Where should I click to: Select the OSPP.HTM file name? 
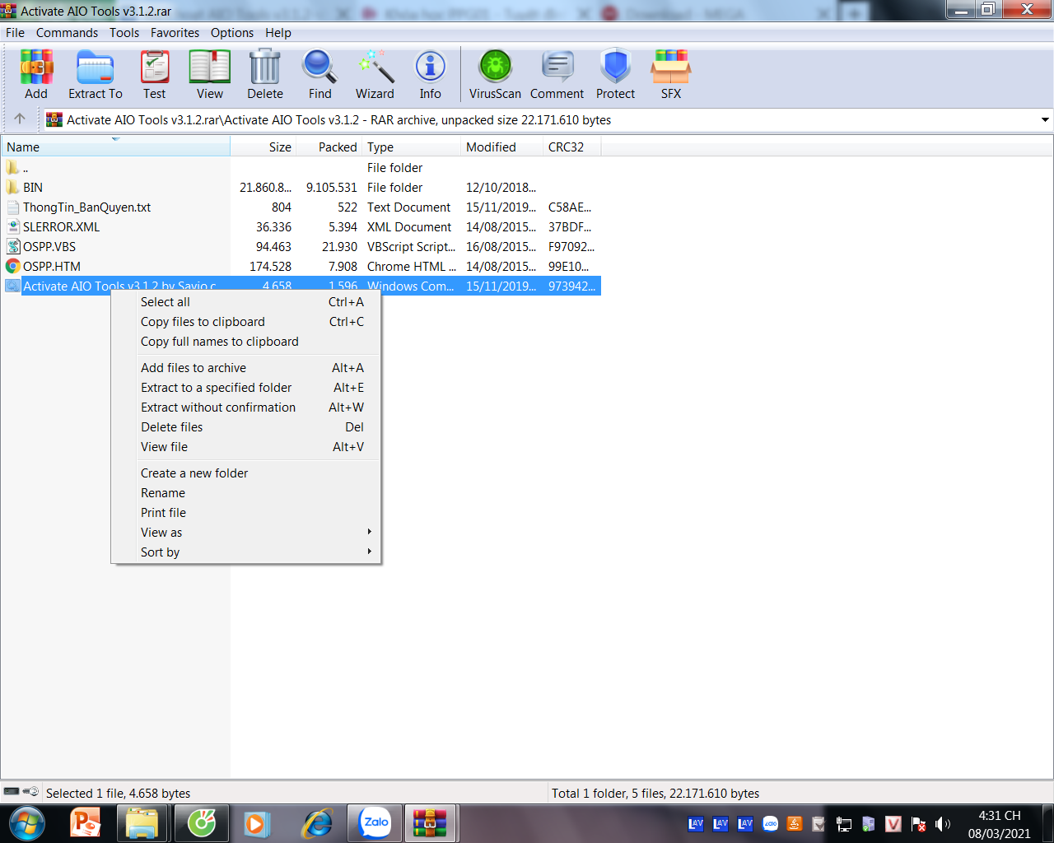(x=52, y=267)
